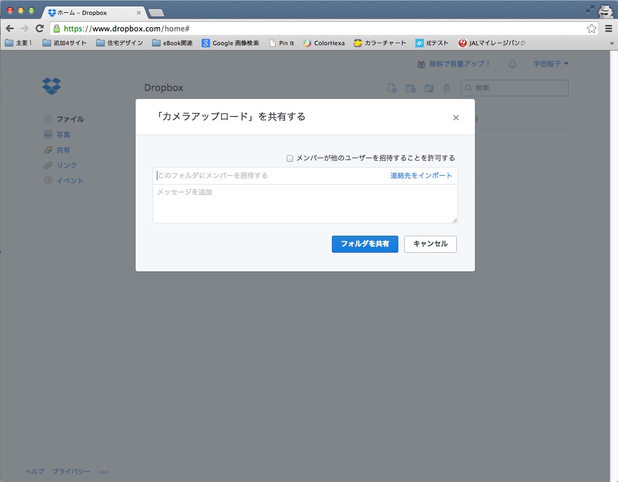Click the JALマイレージバンク bookmark
The width and height of the screenshot is (618, 482).
[492, 43]
